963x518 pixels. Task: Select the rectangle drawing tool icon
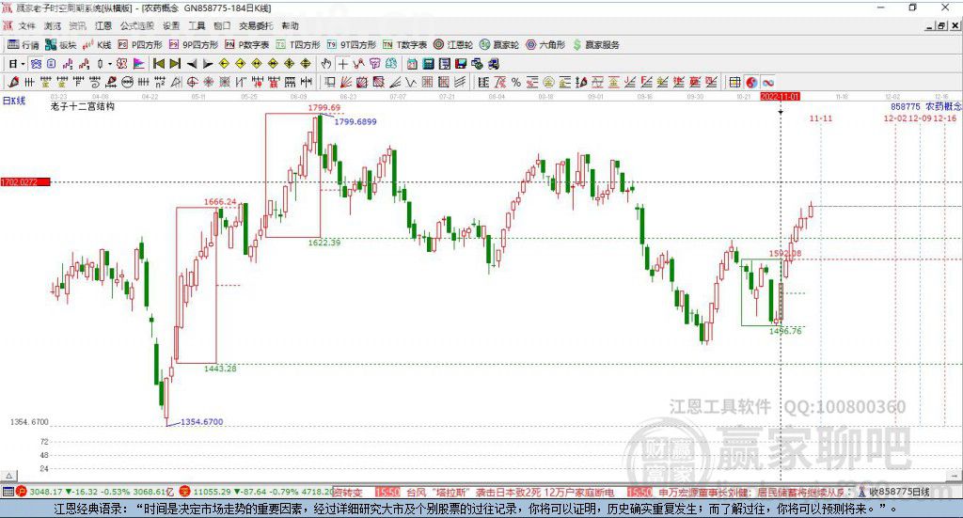point(330,82)
